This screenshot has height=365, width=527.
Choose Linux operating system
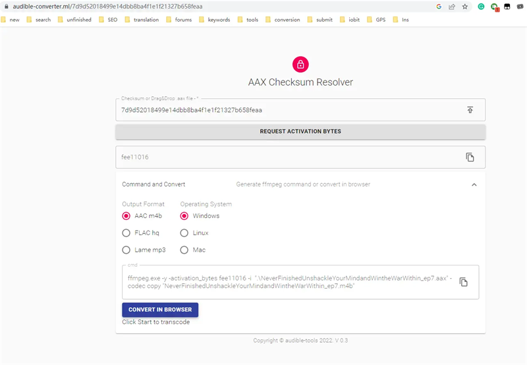(x=184, y=233)
